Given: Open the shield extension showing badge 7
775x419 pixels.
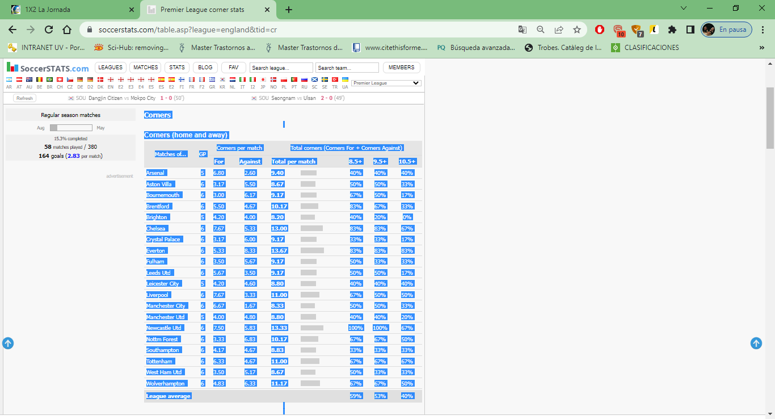Looking at the screenshot, I should coord(637,30).
